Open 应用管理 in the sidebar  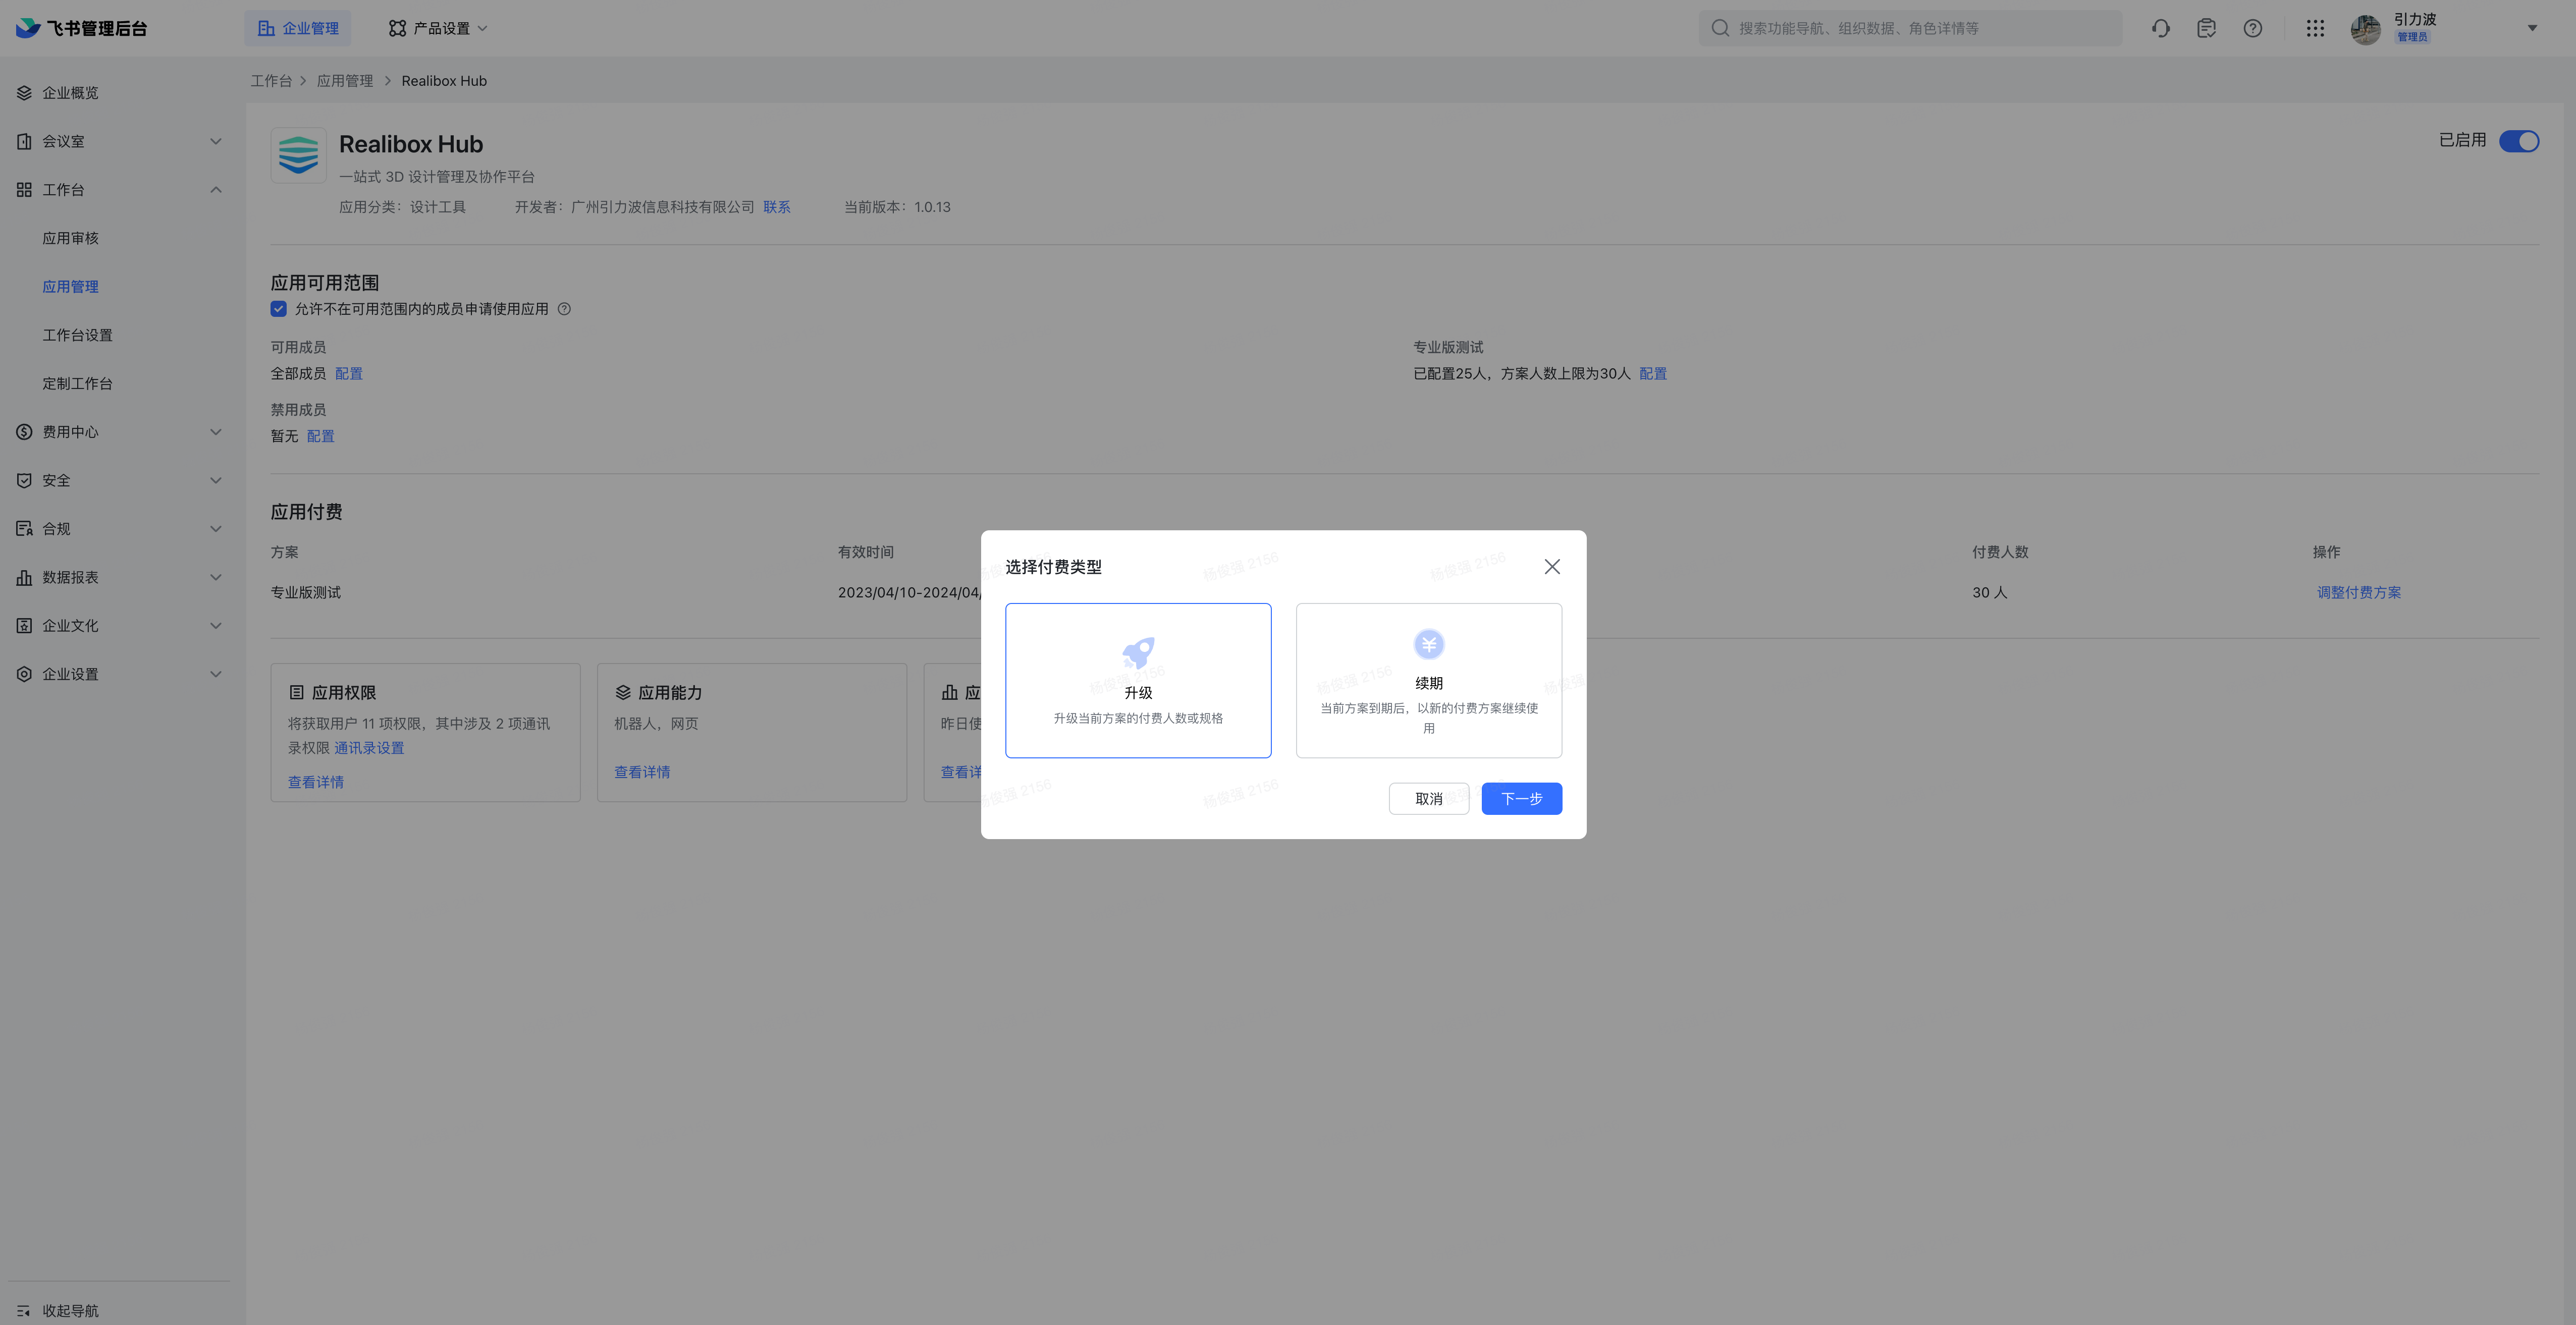pyautogui.click(x=70, y=287)
